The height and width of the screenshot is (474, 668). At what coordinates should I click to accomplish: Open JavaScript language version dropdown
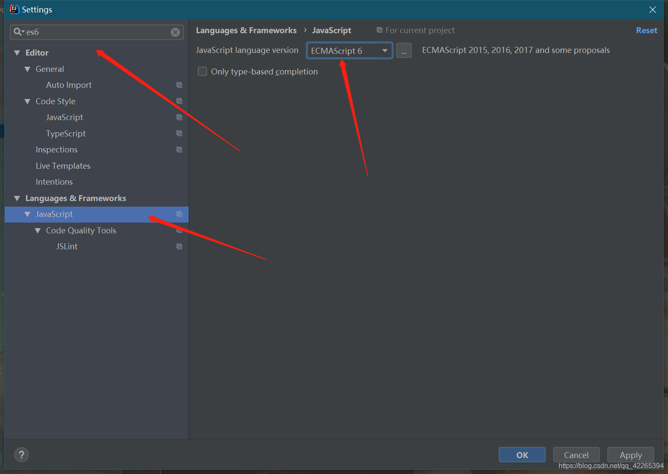pyautogui.click(x=349, y=50)
